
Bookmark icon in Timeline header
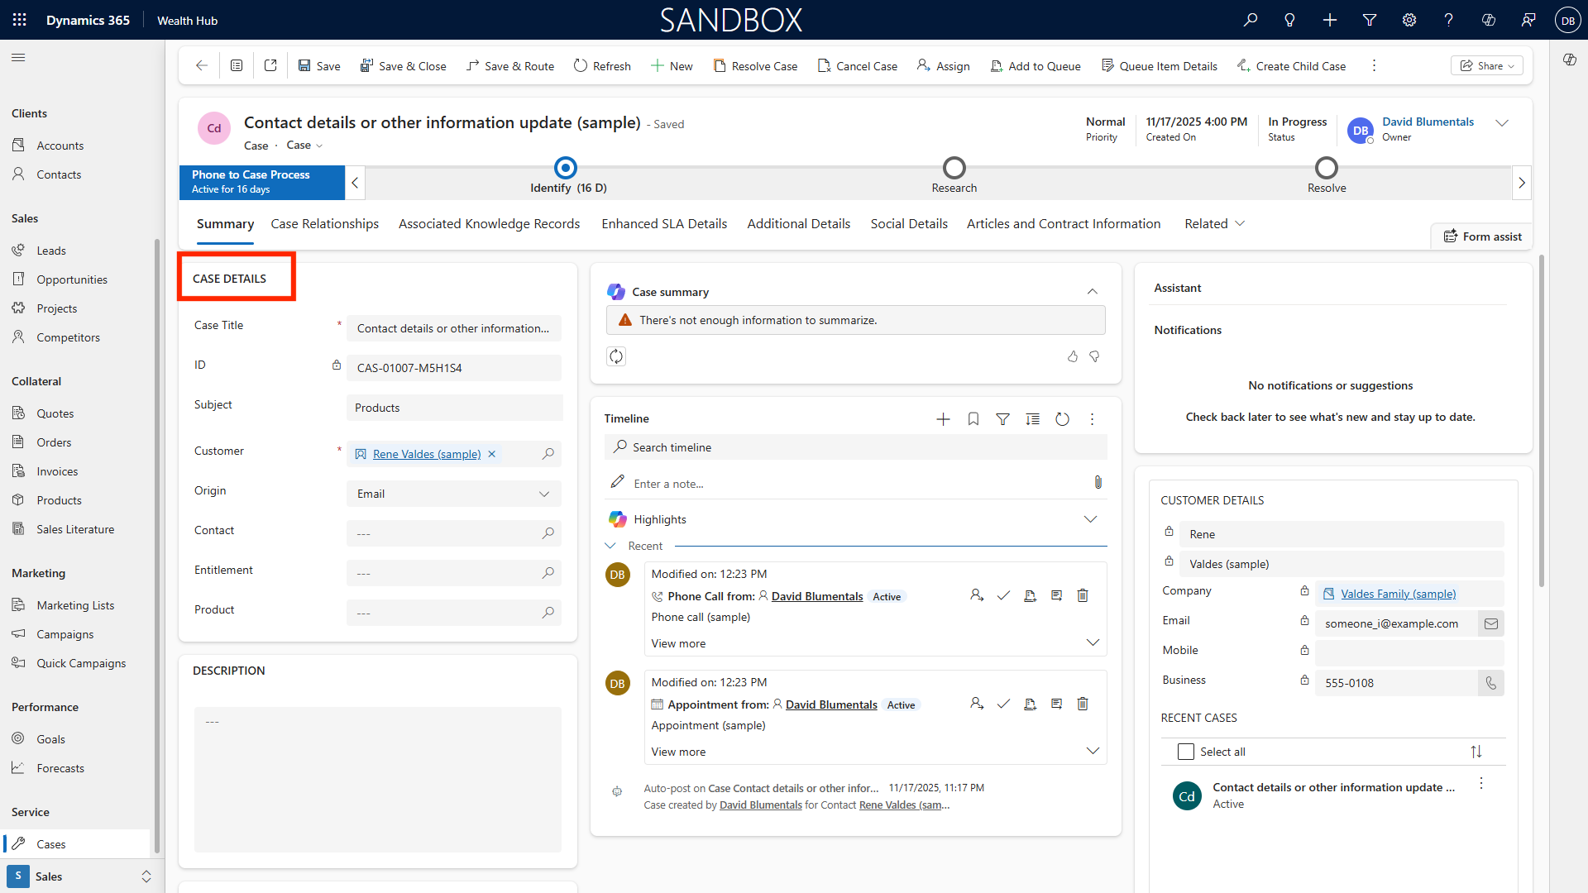(973, 419)
